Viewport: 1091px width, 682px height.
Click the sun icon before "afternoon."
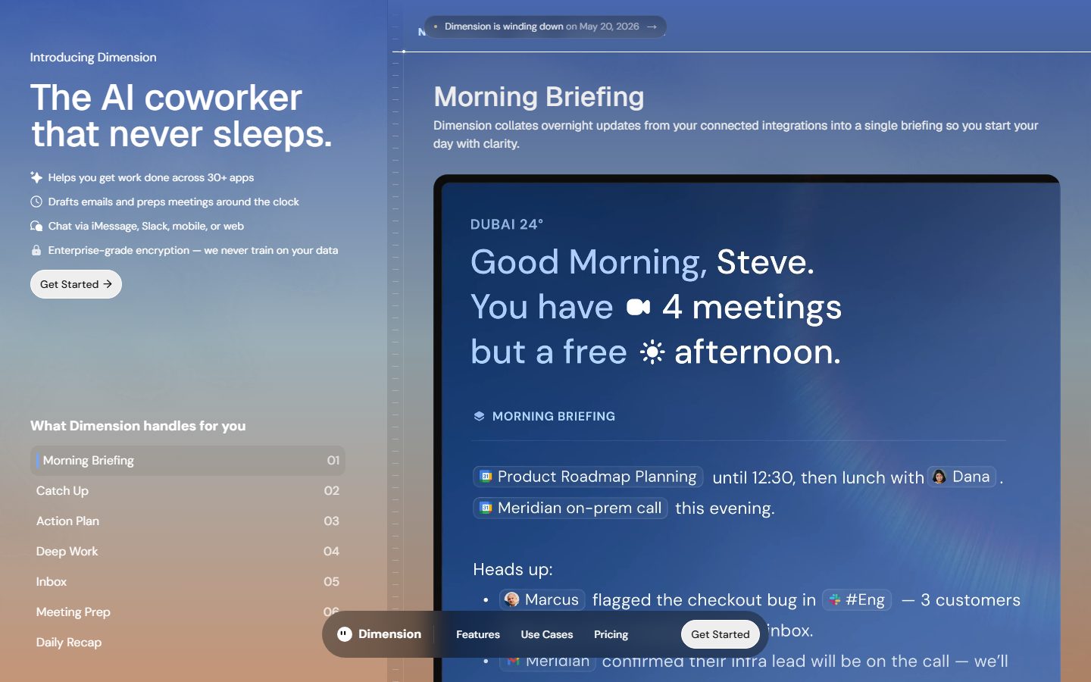(652, 352)
